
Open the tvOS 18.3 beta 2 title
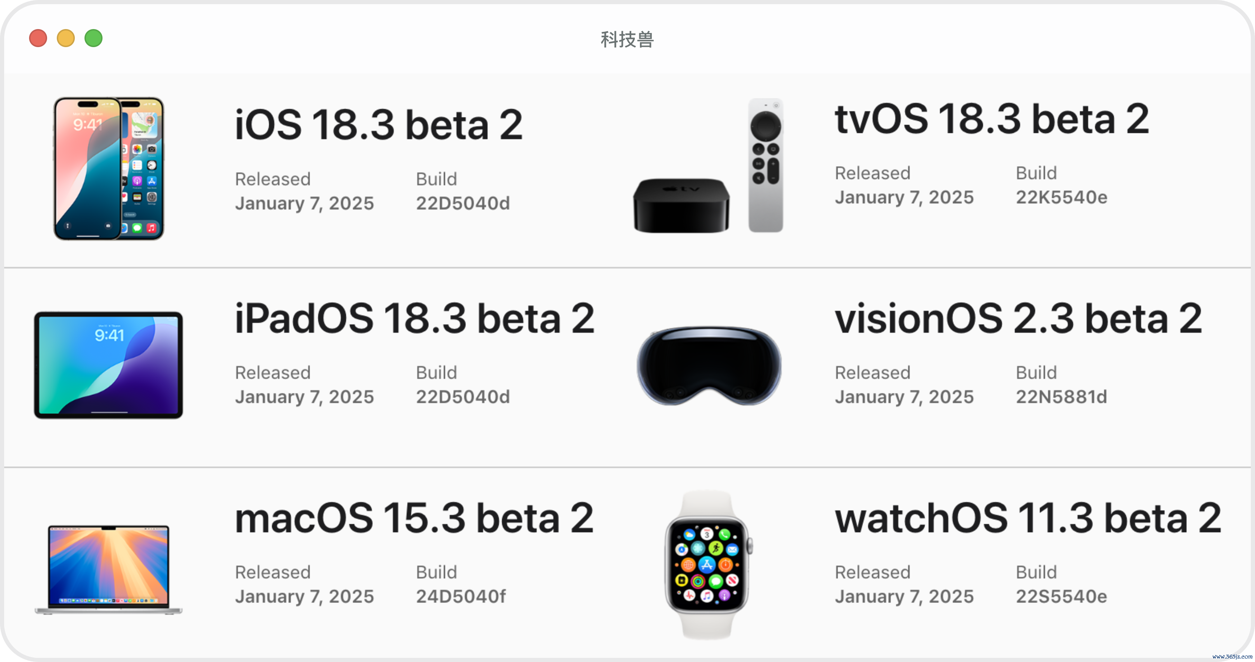992,119
